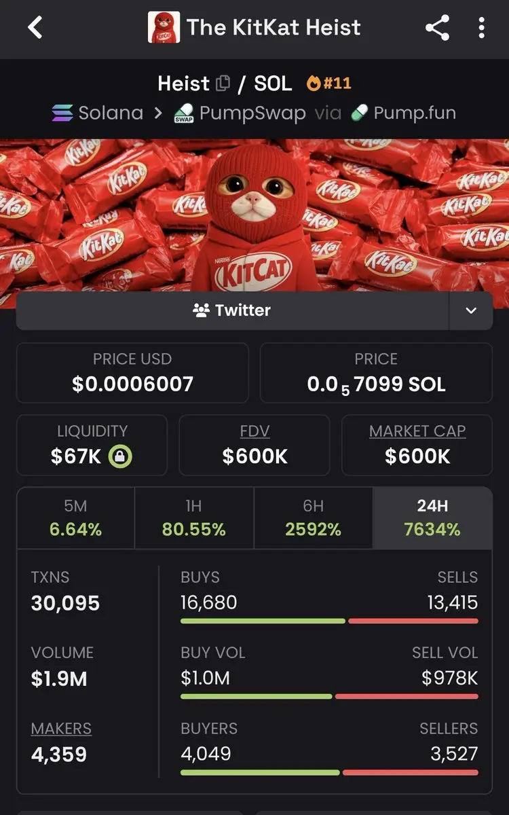
Task: Open the Twitter button
Action: [x=232, y=310]
